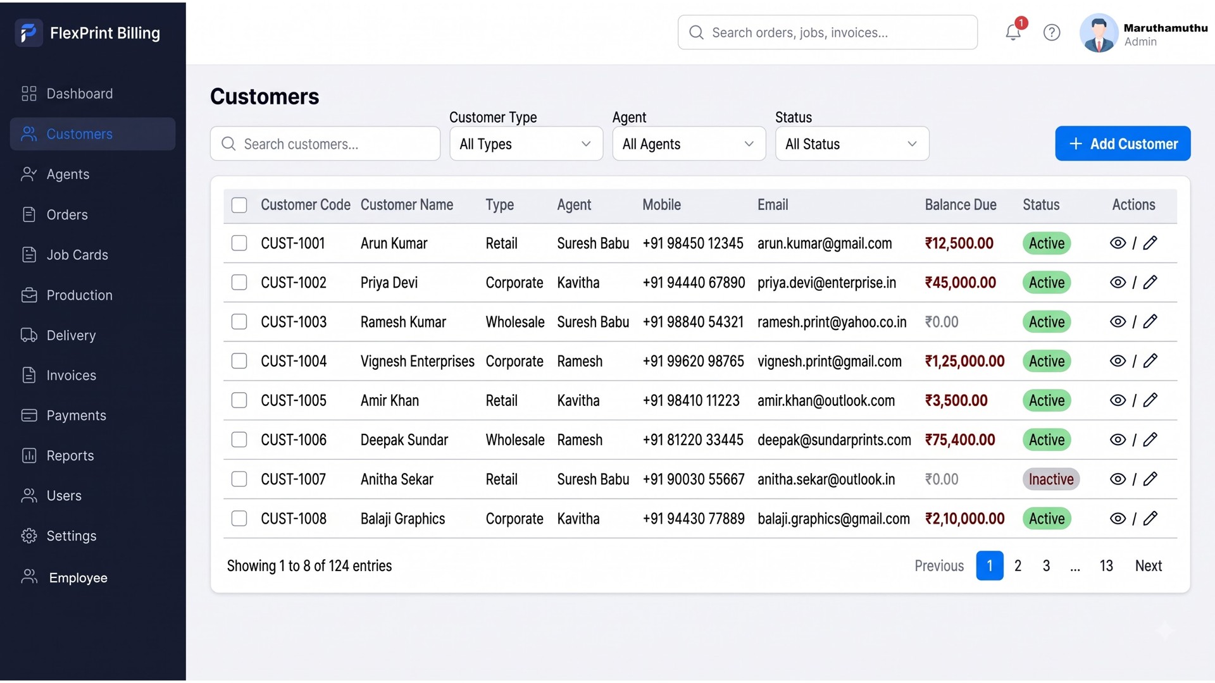Select page 2 in pagination

pyautogui.click(x=1018, y=565)
